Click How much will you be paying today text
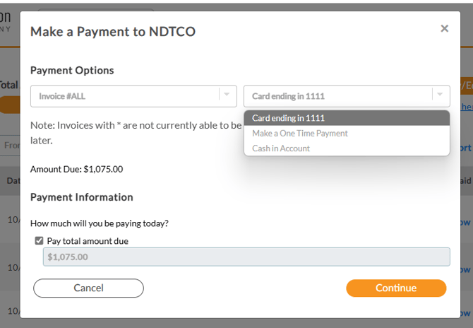Image resolution: width=473 pixels, height=328 pixels. click(x=100, y=223)
